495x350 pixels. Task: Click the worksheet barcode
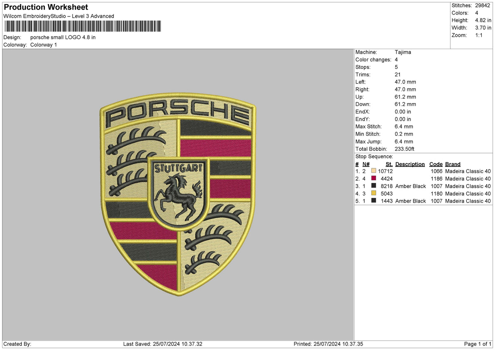(82, 27)
